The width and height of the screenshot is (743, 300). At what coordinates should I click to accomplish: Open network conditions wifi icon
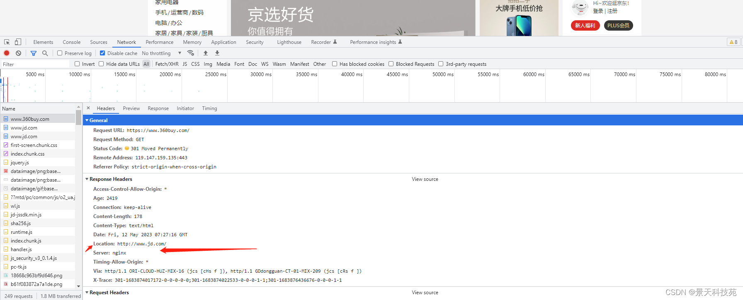[191, 53]
